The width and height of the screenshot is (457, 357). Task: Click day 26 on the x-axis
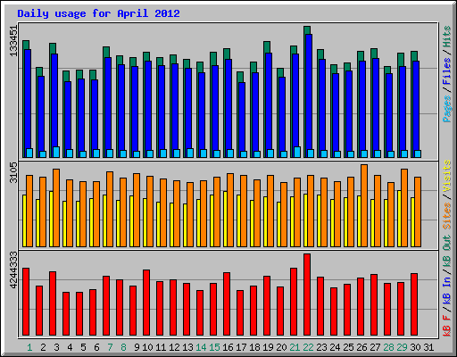click(361, 347)
